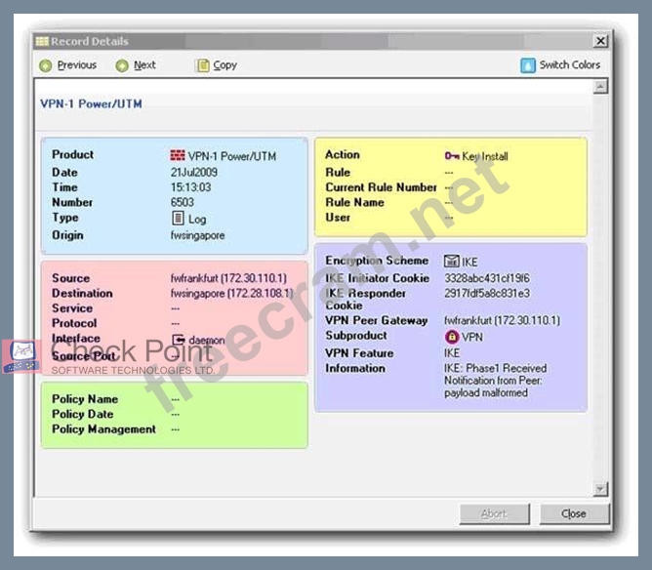This screenshot has height=570, width=652.
Task: Click the Encryption Scheme label
Action: 377,261
